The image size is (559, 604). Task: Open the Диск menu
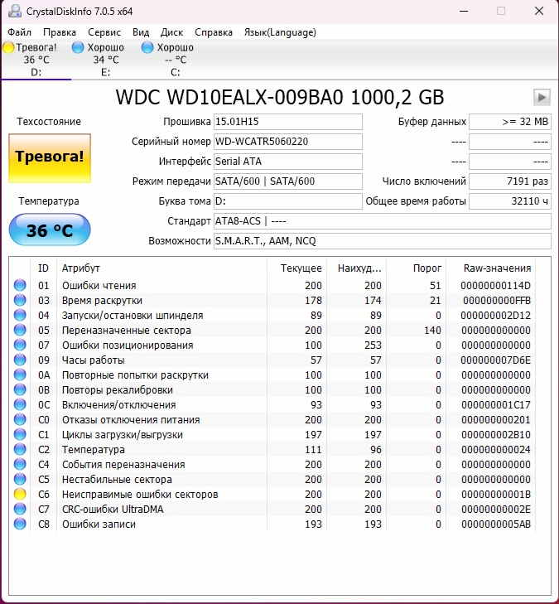pos(171,32)
